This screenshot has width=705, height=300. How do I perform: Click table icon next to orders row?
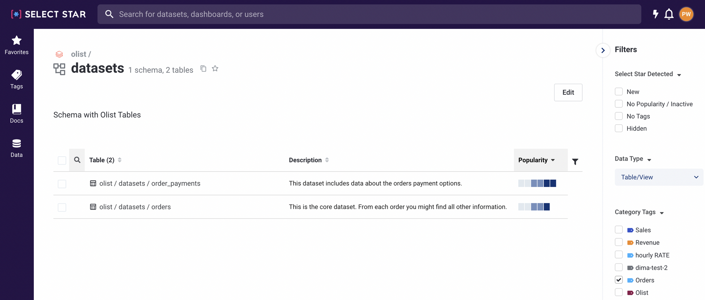tap(93, 207)
